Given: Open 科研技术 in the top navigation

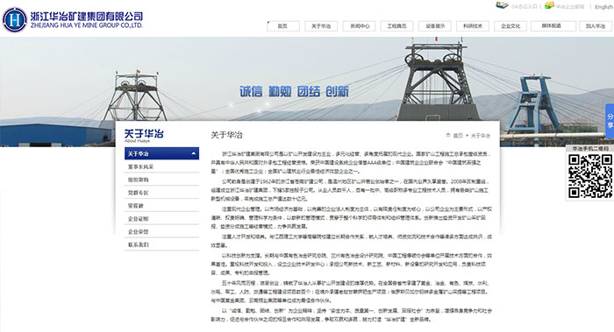Looking at the screenshot, I should click(473, 26).
